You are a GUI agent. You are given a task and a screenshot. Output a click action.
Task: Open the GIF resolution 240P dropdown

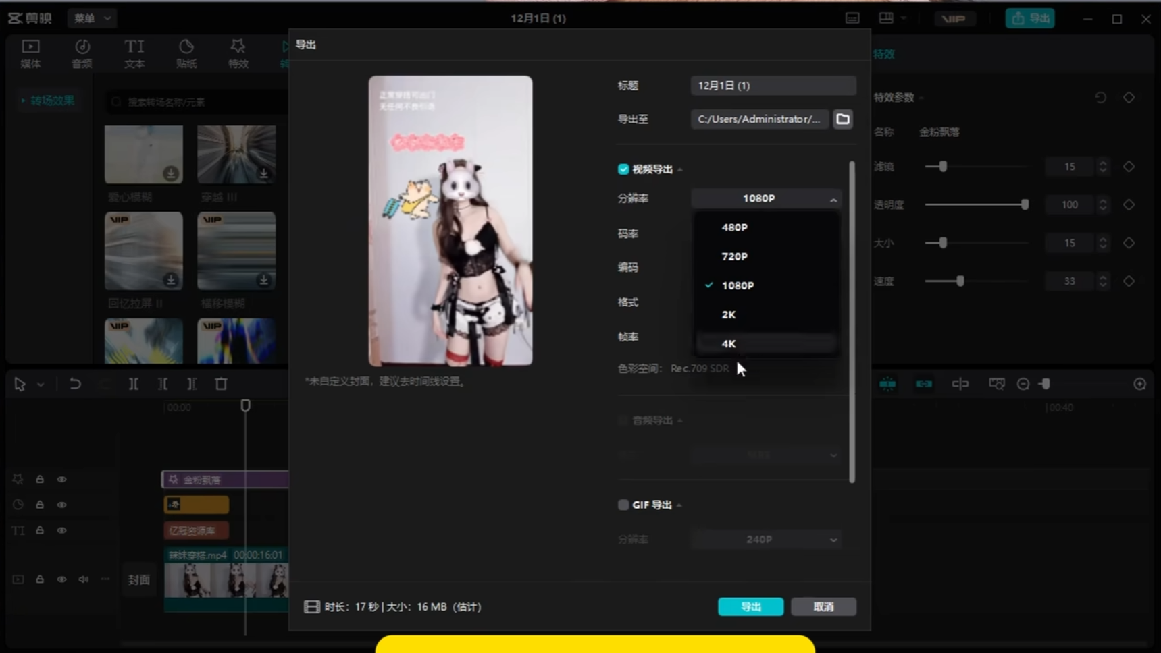766,539
